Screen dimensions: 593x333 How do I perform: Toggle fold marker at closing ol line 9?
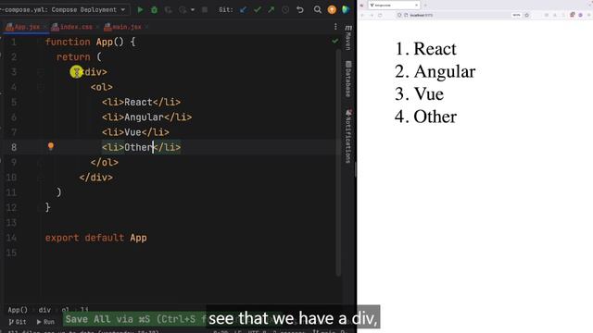coord(41,163)
